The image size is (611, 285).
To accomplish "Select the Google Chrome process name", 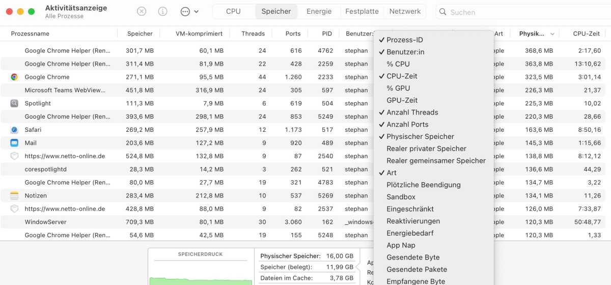I will click(47, 77).
